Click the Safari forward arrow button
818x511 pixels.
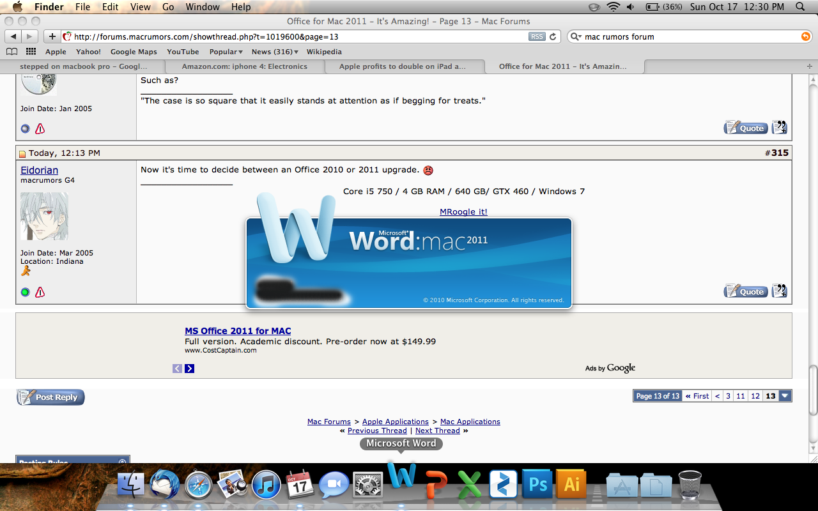click(x=29, y=36)
